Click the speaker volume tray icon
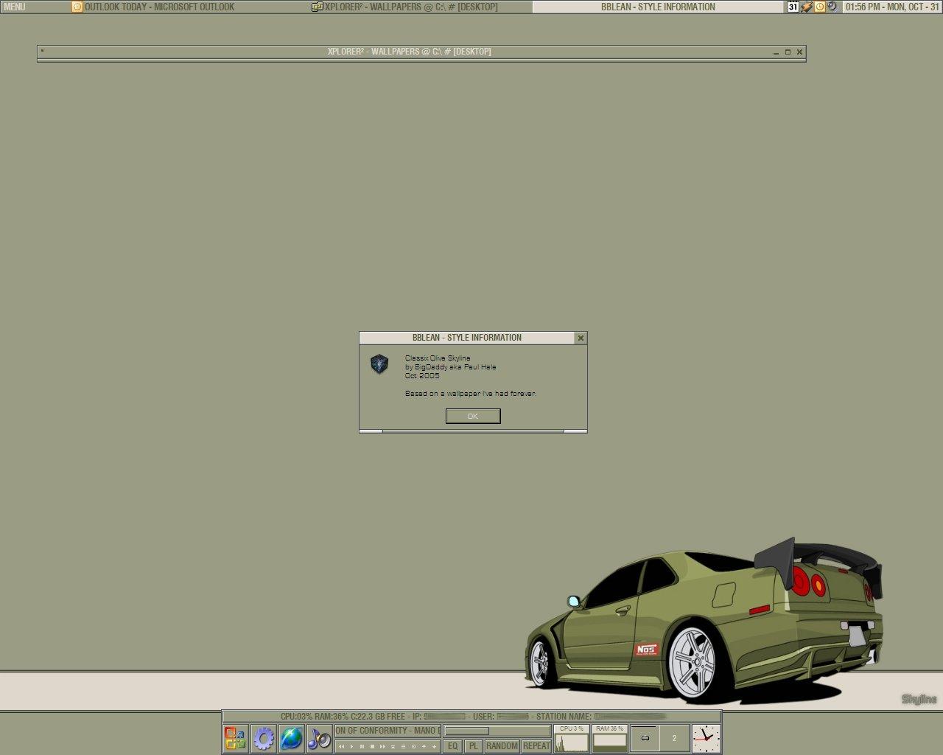 tap(832, 7)
